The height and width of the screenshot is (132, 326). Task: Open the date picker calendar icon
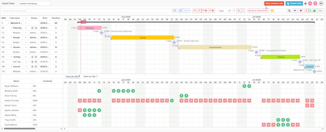[289, 10]
